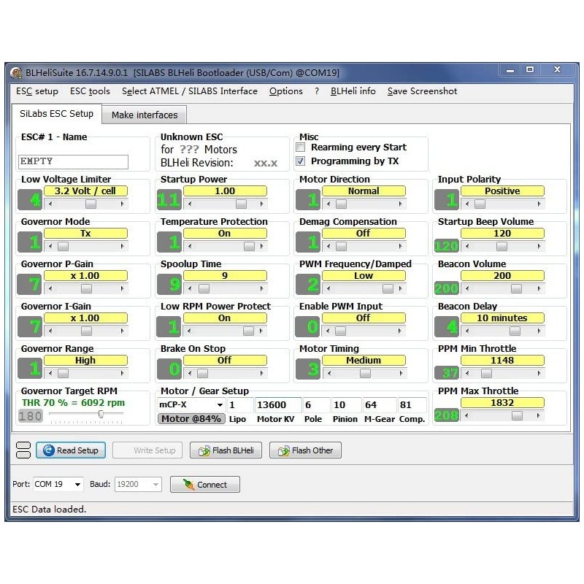Image resolution: width=584 pixels, height=584 pixels.
Task: Open the mCP-X model dropdown
Action: (219, 405)
